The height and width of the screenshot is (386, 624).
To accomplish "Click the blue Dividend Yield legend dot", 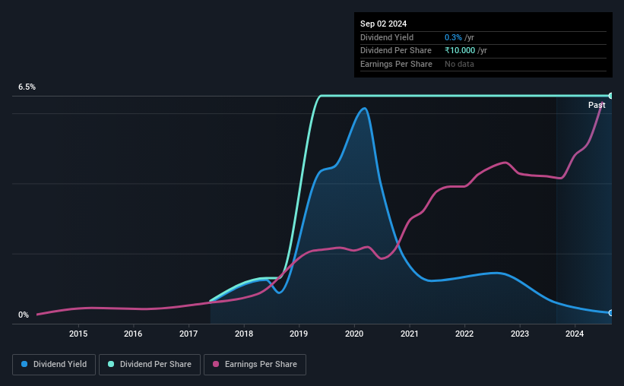I will 24,364.
